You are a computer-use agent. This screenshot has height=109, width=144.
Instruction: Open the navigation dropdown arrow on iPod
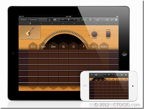[x=92, y=75]
